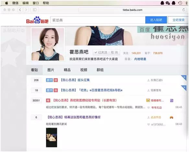
Task: Click the Bluetooth icon in menu bar
Action: pyautogui.click(x=187, y=3)
